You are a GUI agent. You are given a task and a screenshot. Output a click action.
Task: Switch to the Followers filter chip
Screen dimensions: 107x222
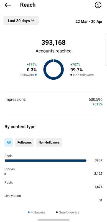click(x=25, y=142)
